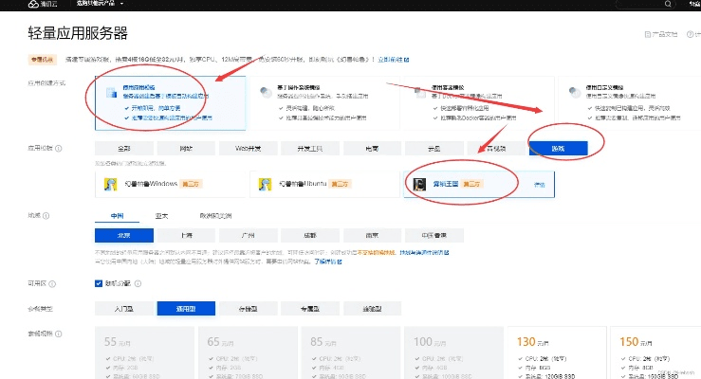
Task: Select the container image creation card
Action: pyautogui.click(x=479, y=103)
